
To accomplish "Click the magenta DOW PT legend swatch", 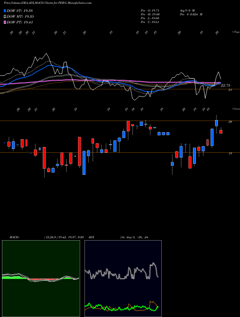I will tap(5, 22).
